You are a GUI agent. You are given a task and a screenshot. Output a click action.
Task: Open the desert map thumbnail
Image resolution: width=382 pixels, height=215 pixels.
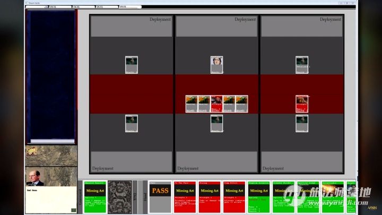click(x=51, y=156)
